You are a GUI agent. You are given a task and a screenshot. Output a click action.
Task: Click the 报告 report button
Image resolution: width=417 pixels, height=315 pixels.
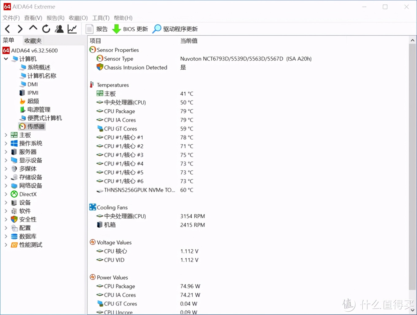[97, 29]
